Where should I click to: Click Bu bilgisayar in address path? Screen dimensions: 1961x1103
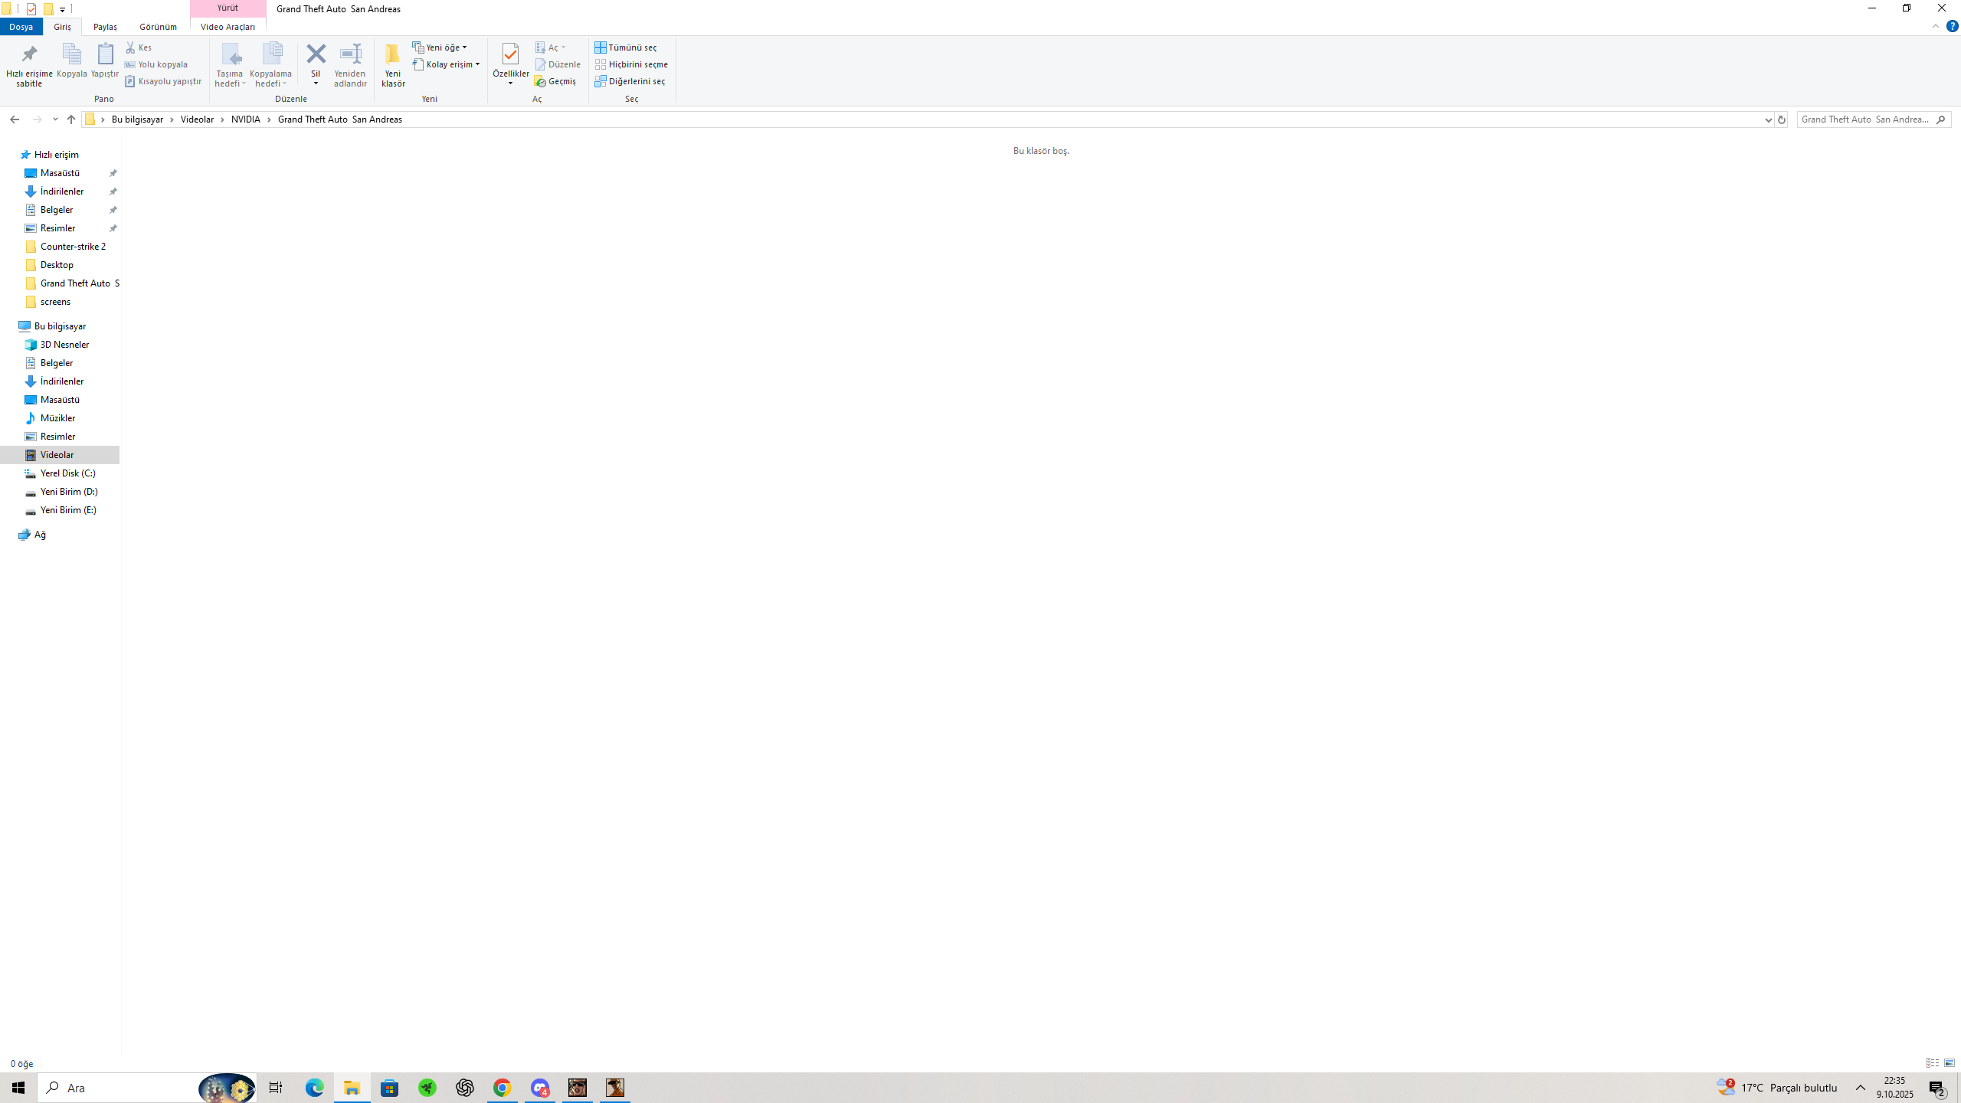pos(138,119)
